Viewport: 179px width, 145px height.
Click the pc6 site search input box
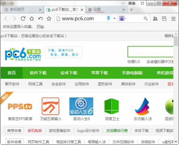(x=150, y=52)
